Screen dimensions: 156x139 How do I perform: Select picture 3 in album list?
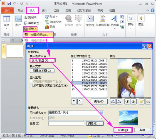89,67
